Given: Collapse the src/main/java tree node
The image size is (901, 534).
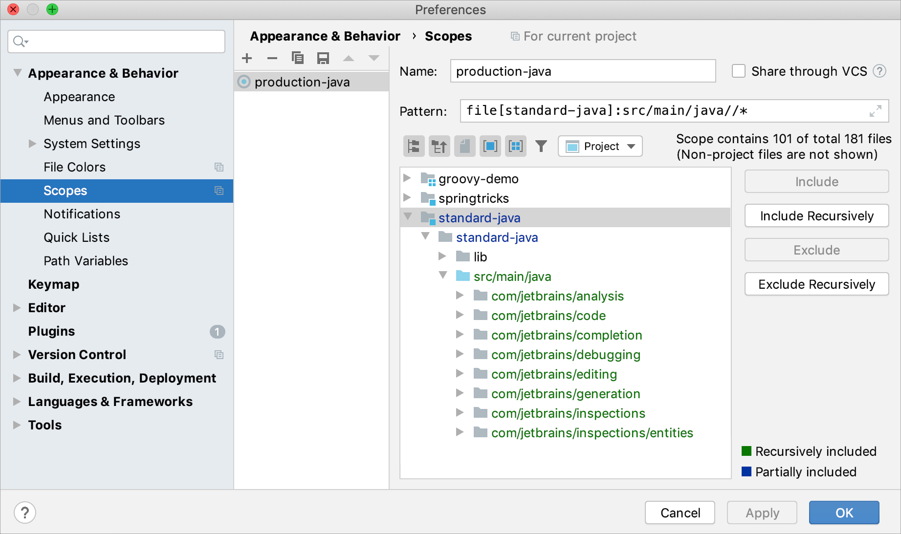Looking at the screenshot, I should pyautogui.click(x=443, y=275).
